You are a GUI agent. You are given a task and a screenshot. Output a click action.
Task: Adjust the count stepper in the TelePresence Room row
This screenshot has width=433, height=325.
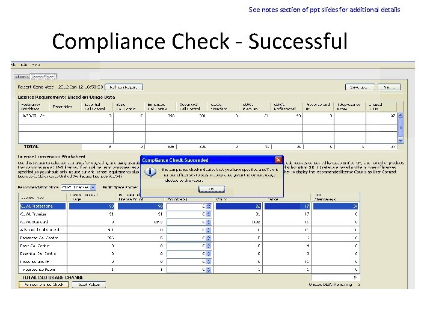click(209, 270)
